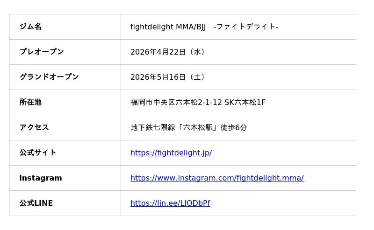Click the 公式LINE row label
Viewport: 374px width, 230px height.
[36, 203]
